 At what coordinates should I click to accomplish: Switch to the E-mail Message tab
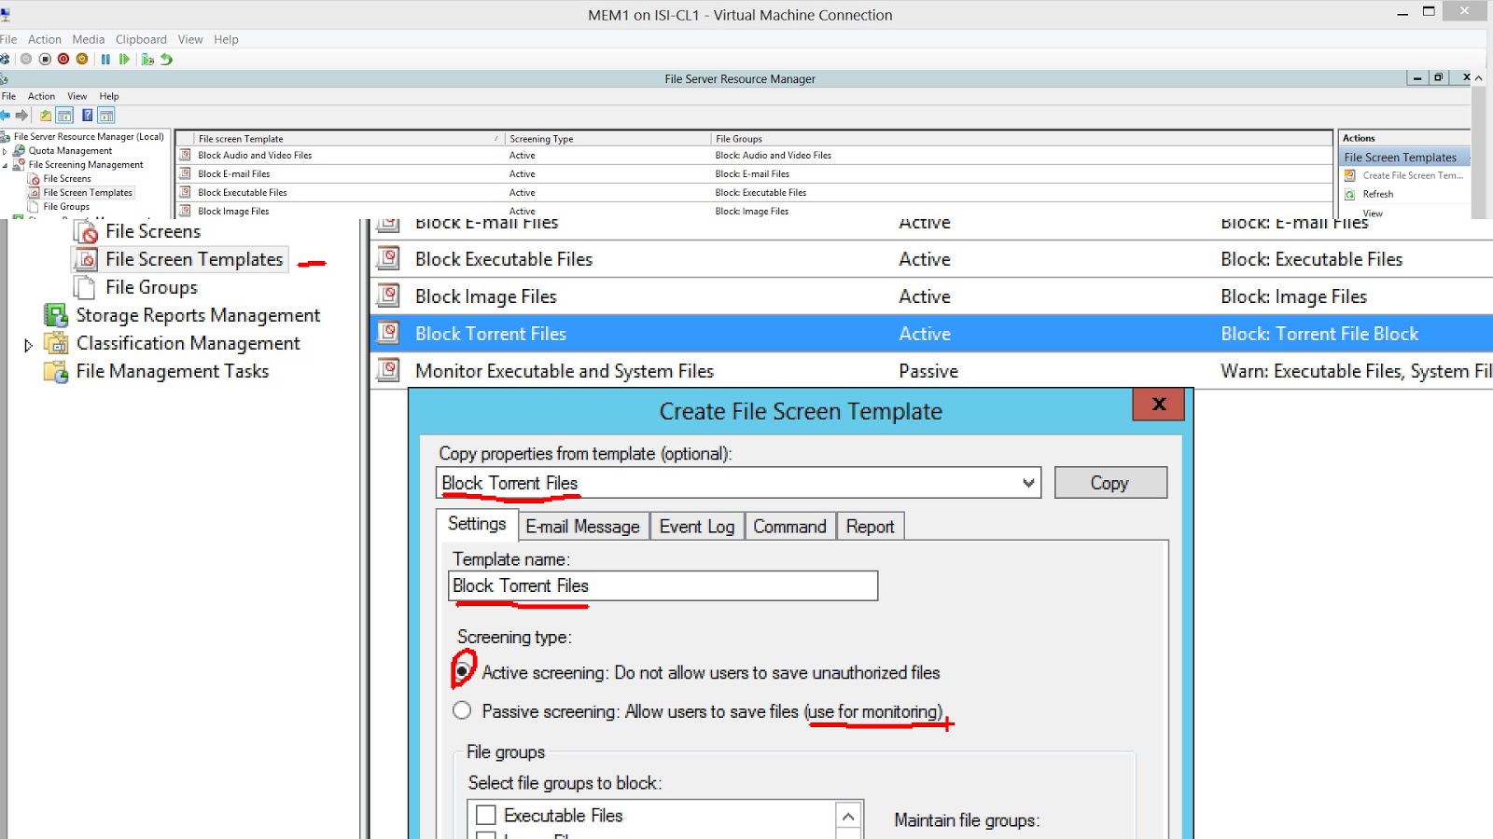click(583, 526)
